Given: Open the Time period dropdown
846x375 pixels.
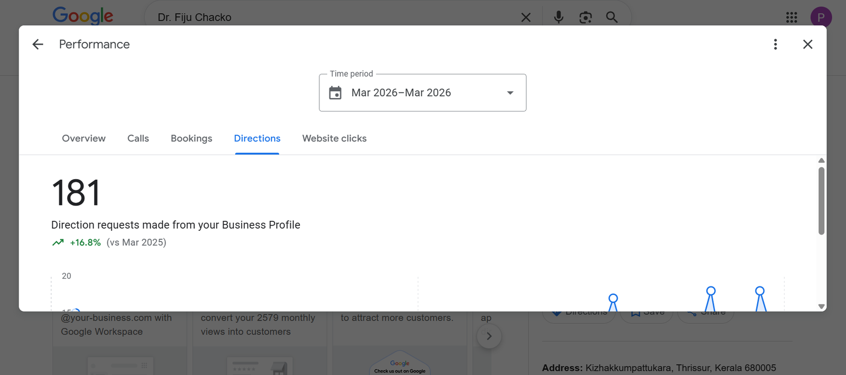Looking at the screenshot, I should point(422,92).
